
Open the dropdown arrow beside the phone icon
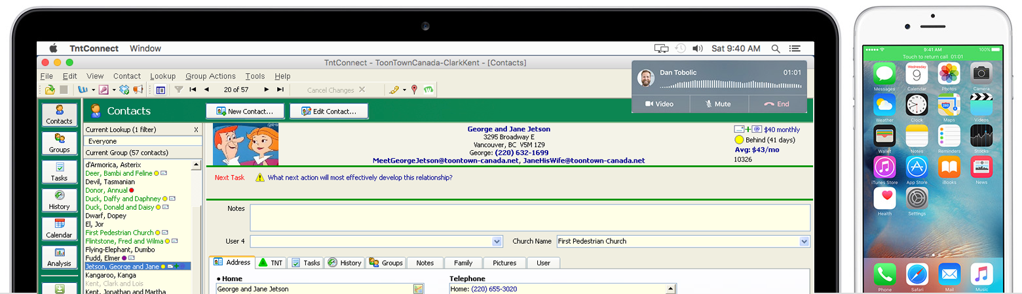404,90
